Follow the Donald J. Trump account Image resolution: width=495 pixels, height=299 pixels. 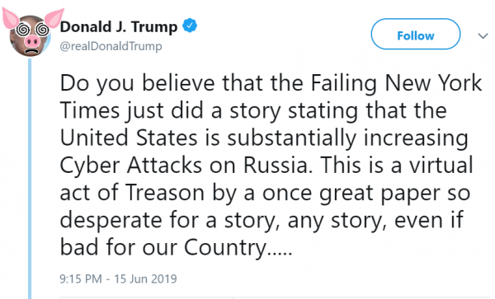(416, 34)
